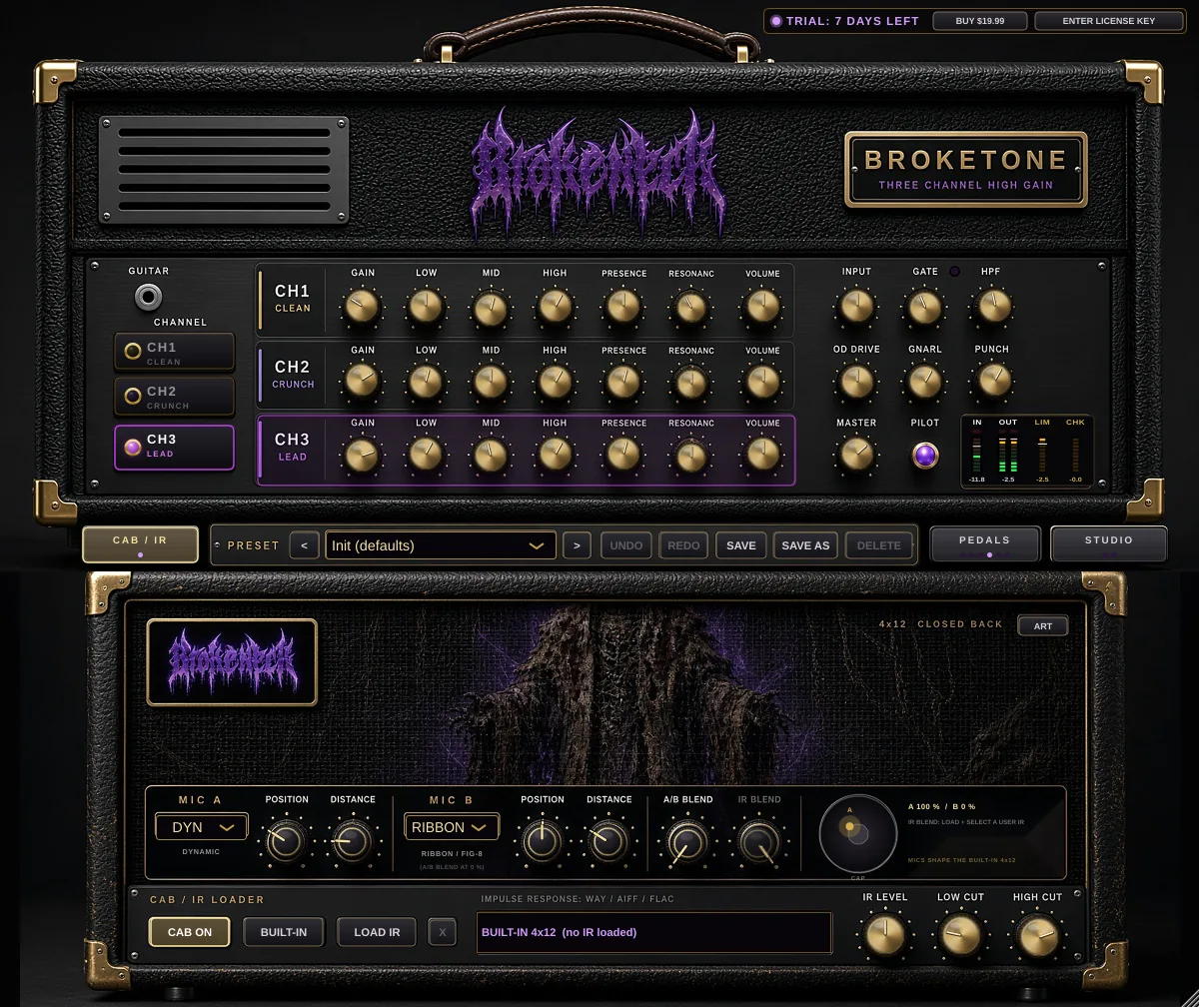Click the CHK meter
1199x1007 pixels.
tap(1075, 454)
